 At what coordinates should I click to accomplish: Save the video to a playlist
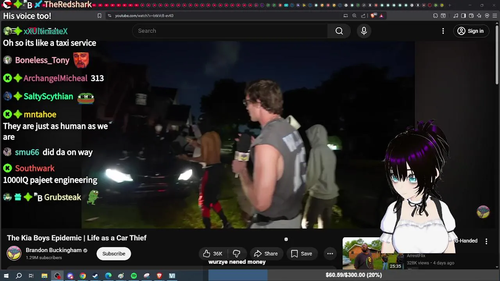pyautogui.click(x=302, y=254)
